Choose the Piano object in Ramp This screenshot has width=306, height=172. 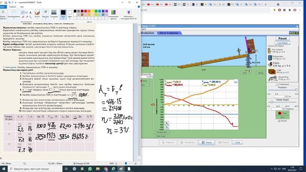click(279, 64)
